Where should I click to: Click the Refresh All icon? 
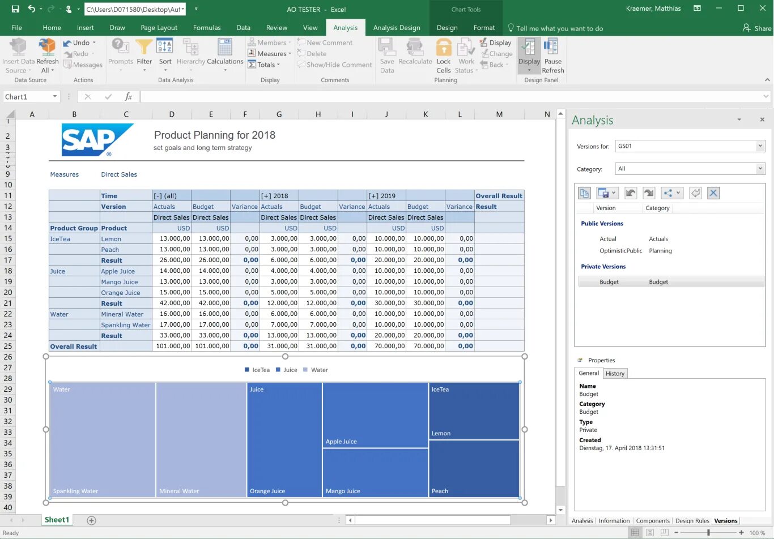click(47, 47)
